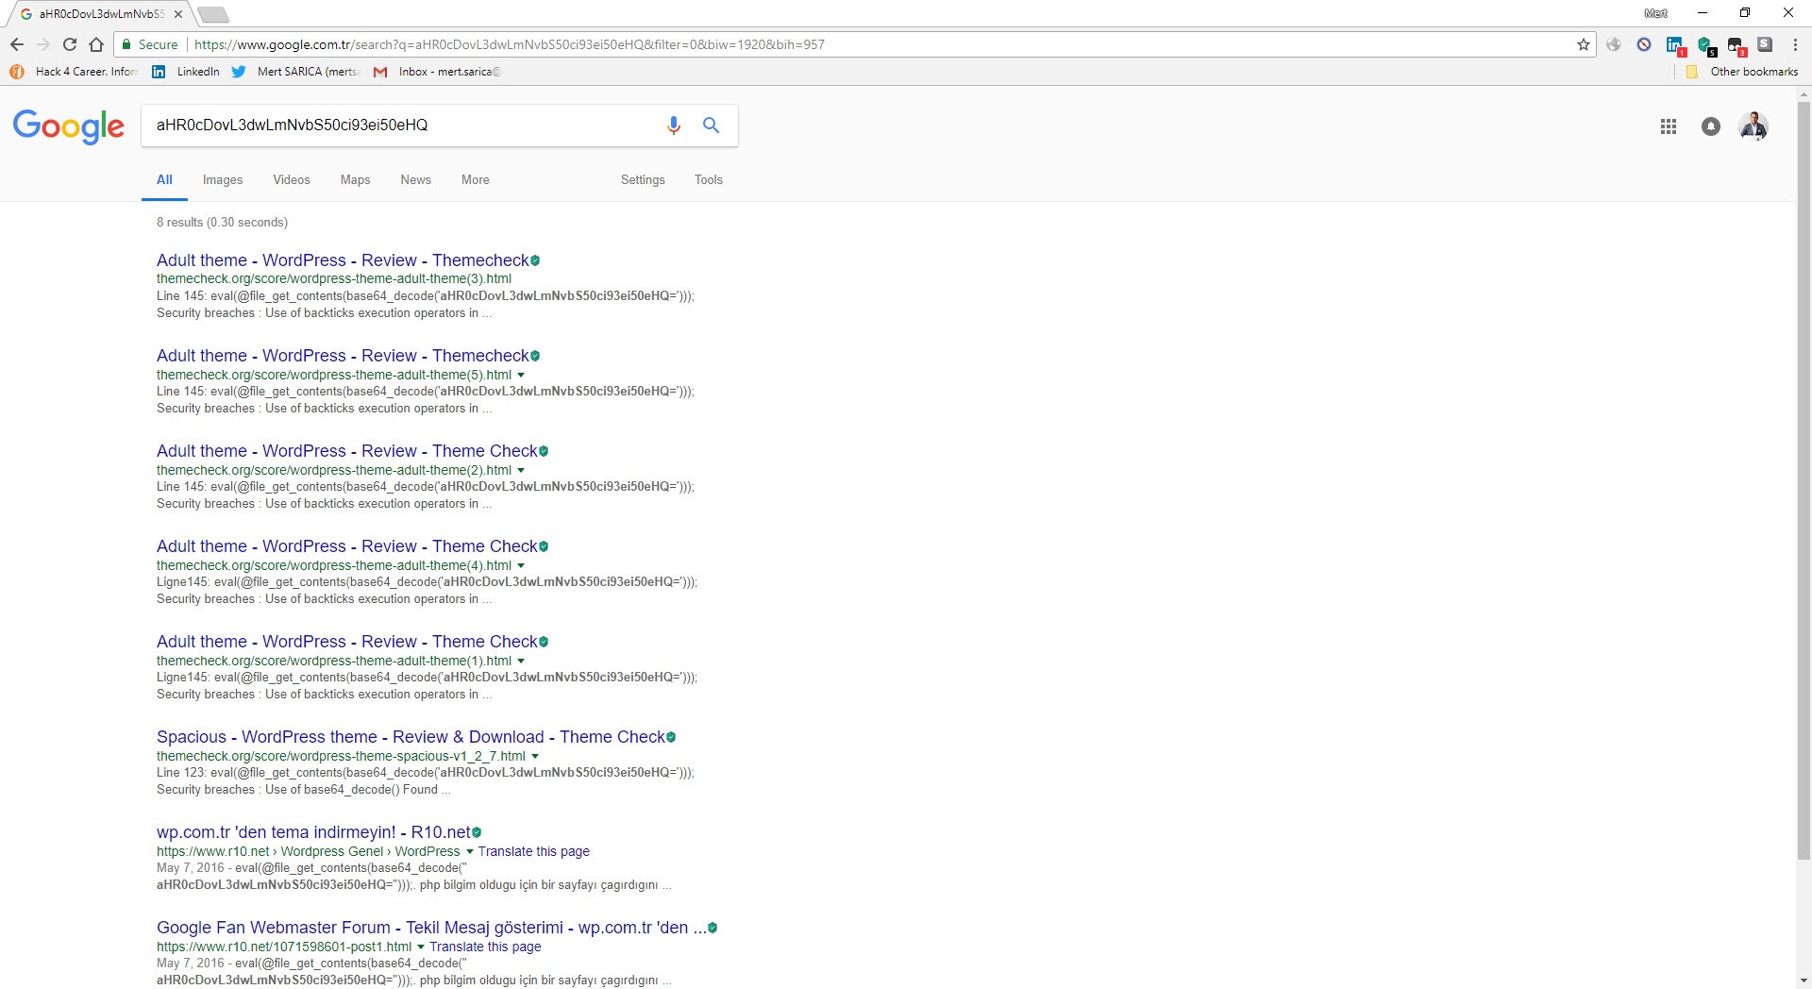Open the wp.com.tr 'den tema indirmeyin result
Image resolution: width=1812 pixels, height=989 pixels.
[x=313, y=832]
